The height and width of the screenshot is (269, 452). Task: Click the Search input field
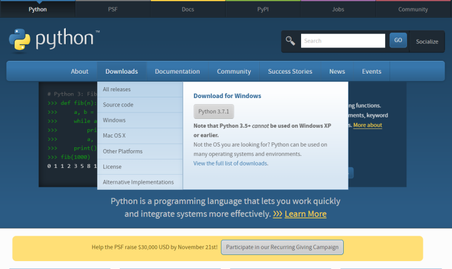tap(342, 41)
